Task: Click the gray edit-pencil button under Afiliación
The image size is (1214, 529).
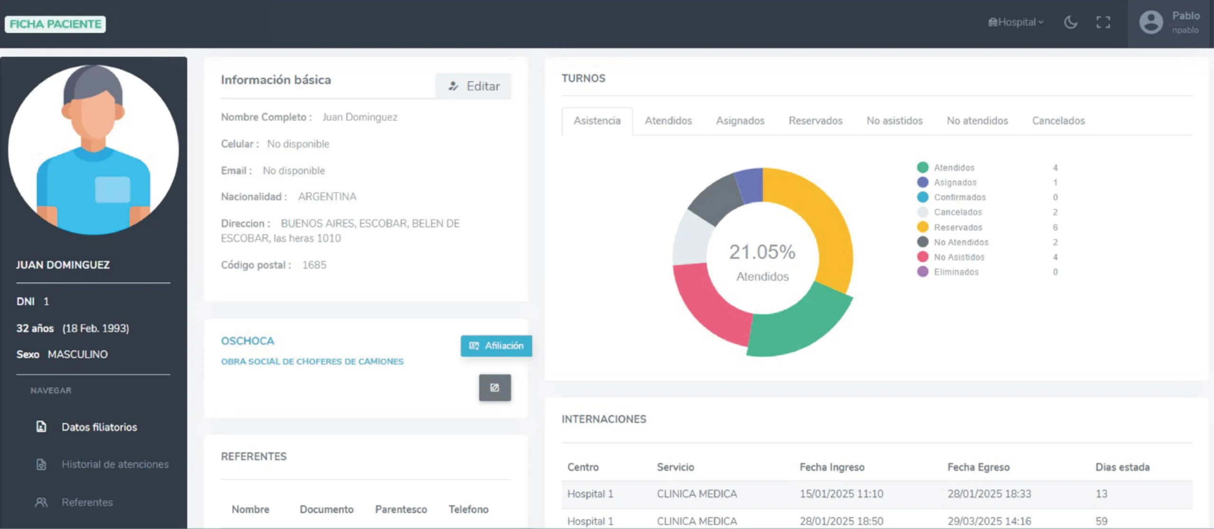Action: point(495,387)
